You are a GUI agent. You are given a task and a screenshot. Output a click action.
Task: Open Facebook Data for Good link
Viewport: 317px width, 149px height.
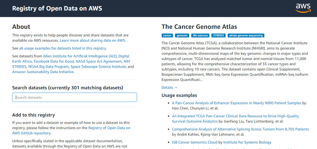[54, 61]
